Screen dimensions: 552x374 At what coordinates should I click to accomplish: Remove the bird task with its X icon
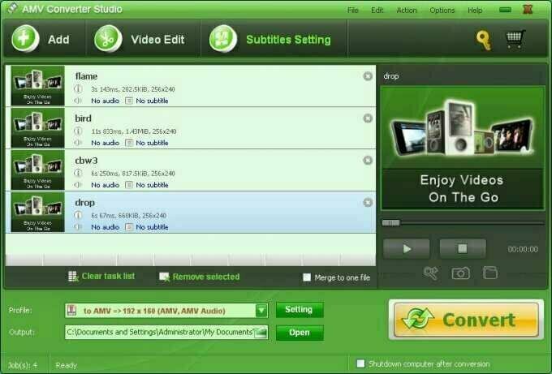[368, 118]
